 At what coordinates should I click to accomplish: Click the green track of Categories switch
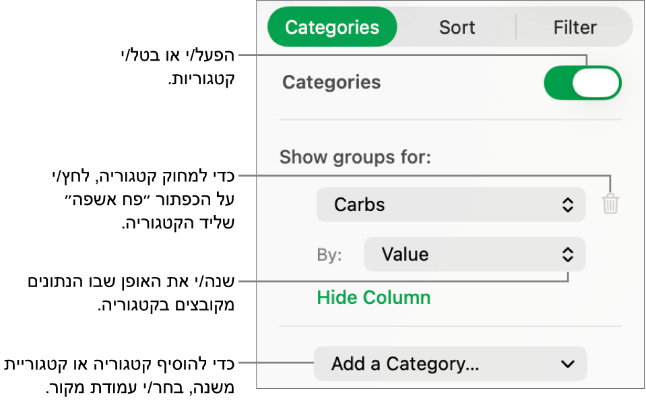coord(558,83)
